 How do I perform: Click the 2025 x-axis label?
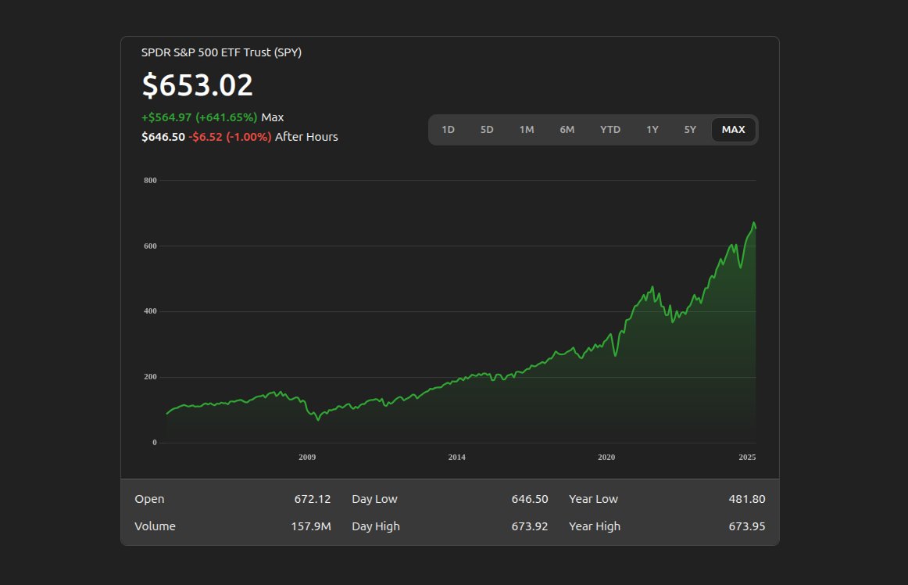pos(747,457)
